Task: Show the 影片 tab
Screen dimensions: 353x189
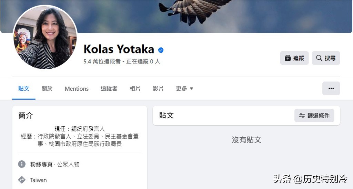Action: [x=158, y=89]
